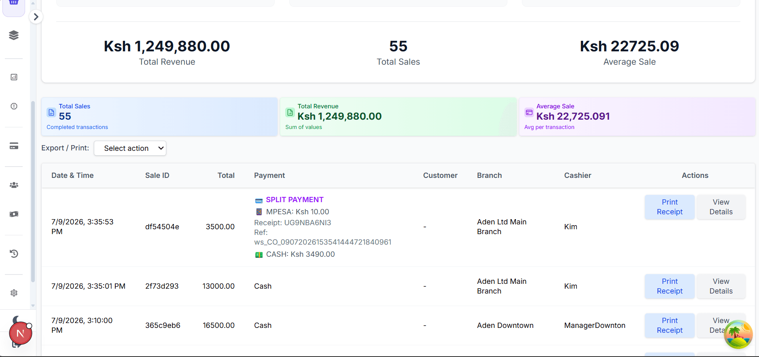
Task: Click the Cashier column header
Action: 578,175
